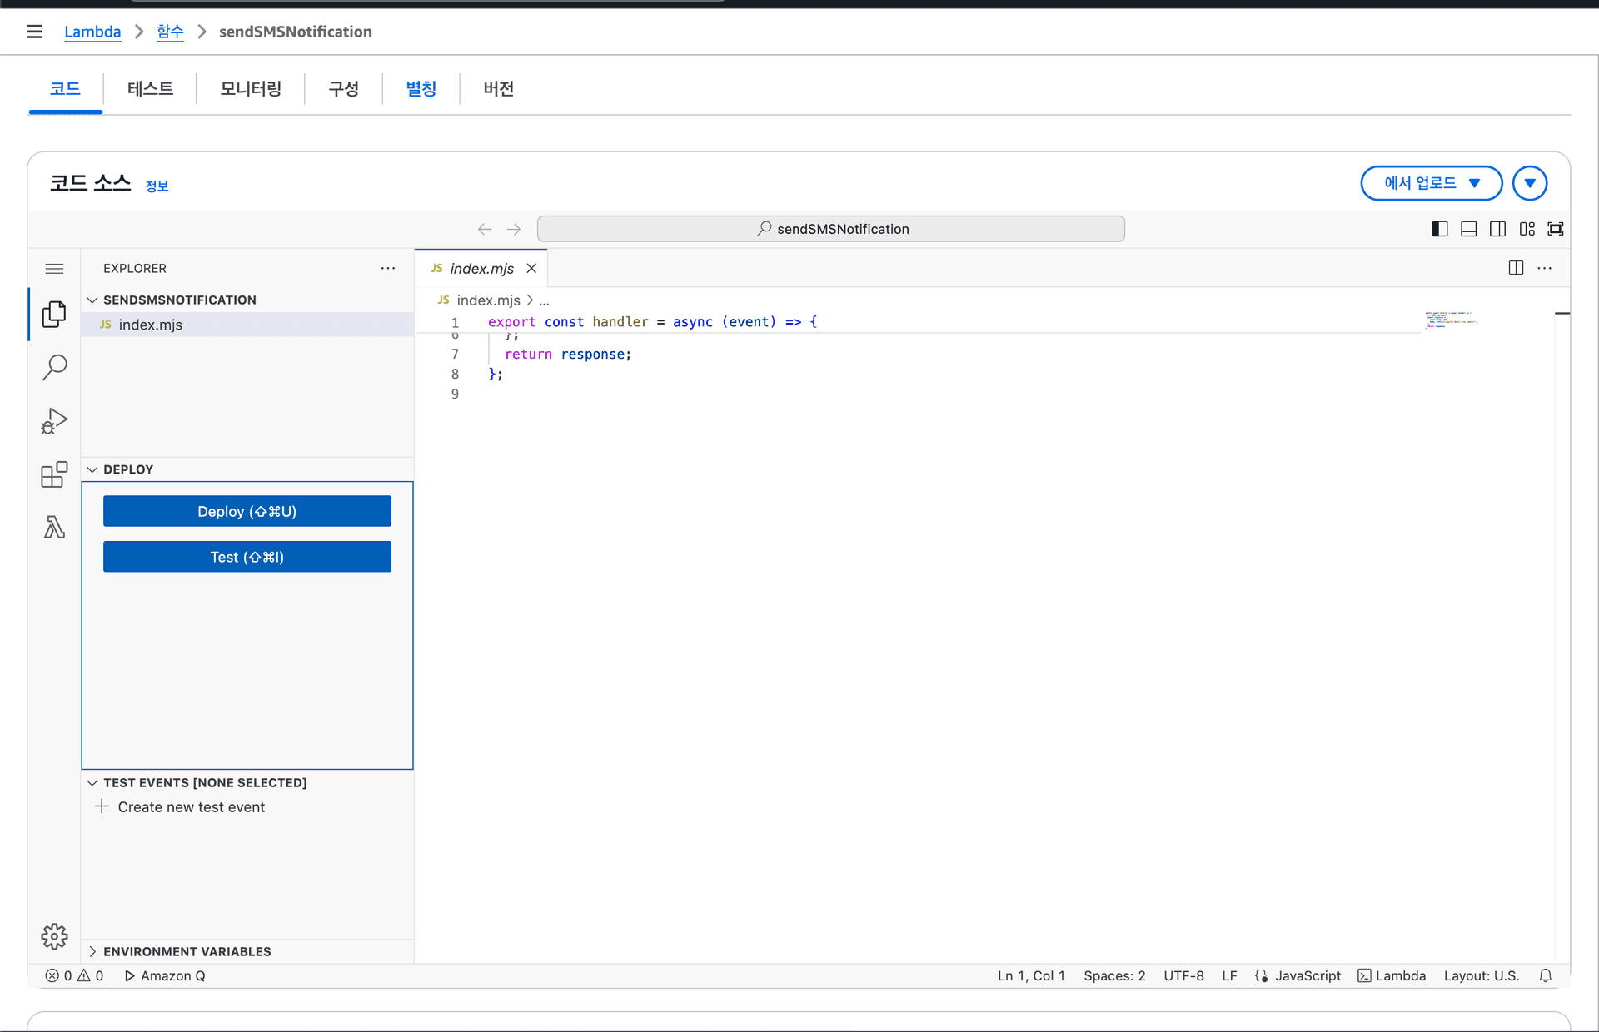Click the Ln 1, Col 1 status indicator

(x=1031, y=975)
